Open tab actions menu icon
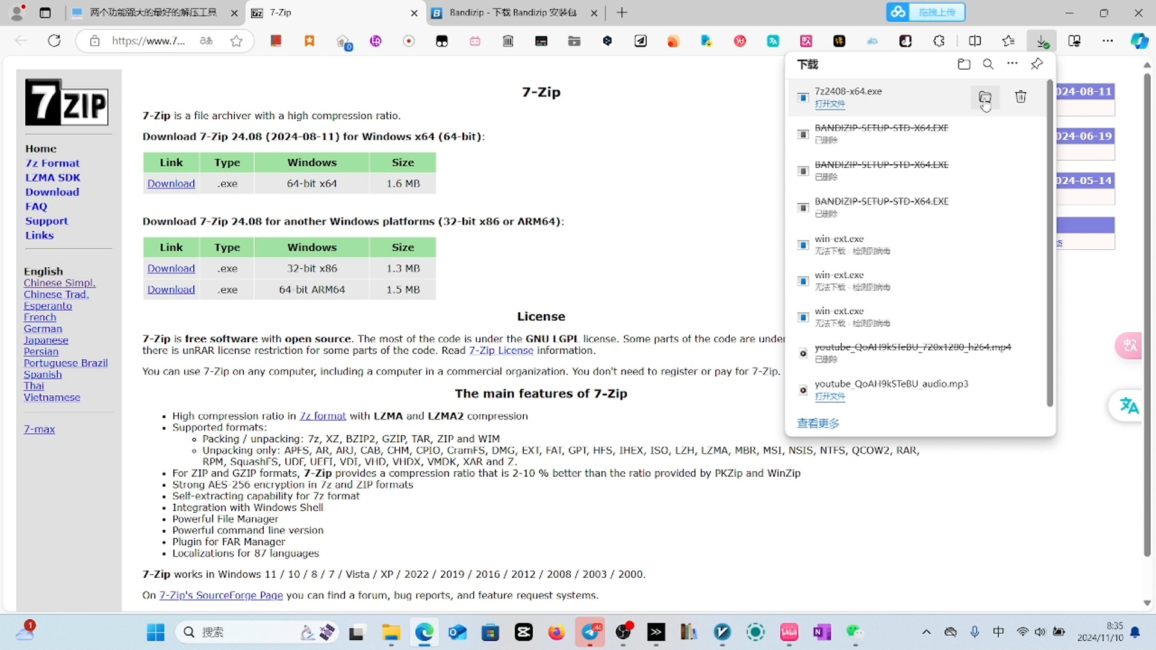This screenshot has height=650, width=1156. (45, 13)
